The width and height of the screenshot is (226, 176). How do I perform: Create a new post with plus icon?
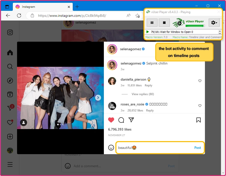tap(10, 137)
